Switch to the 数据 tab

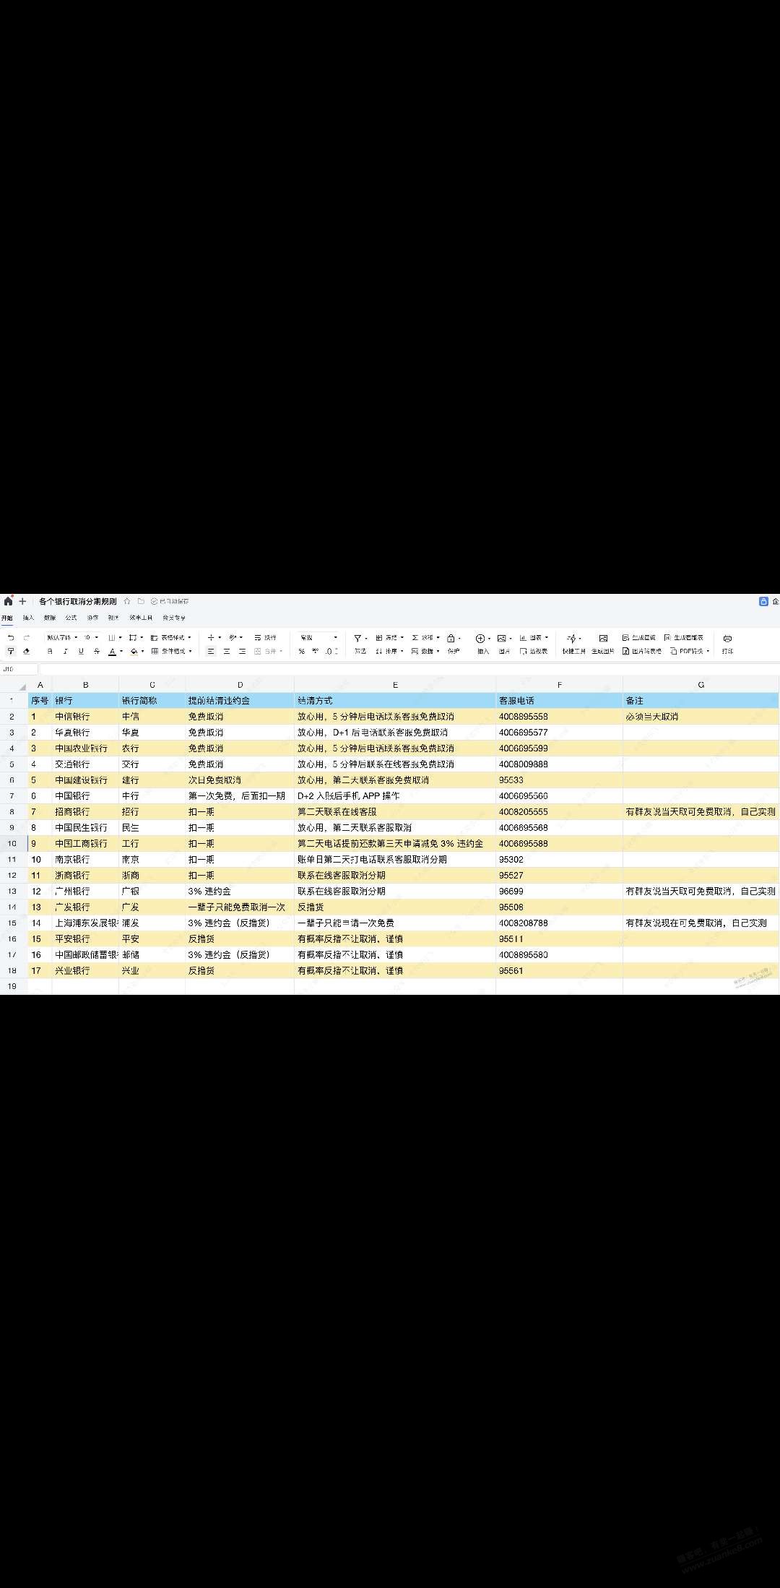[50, 618]
